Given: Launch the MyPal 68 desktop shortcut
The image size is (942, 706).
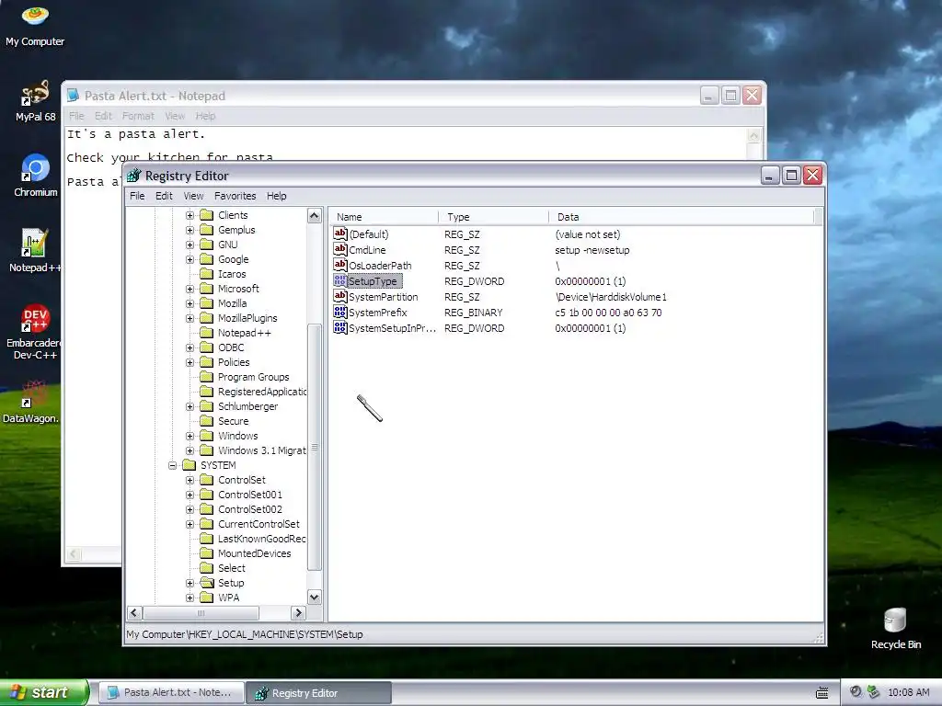Looking at the screenshot, I should [35, 101].
